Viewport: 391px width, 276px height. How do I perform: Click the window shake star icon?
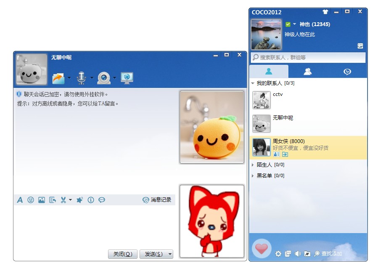tap(79, 200)
